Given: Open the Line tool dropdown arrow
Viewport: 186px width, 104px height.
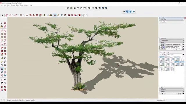Looking at the screenshot, I should 12,15.
